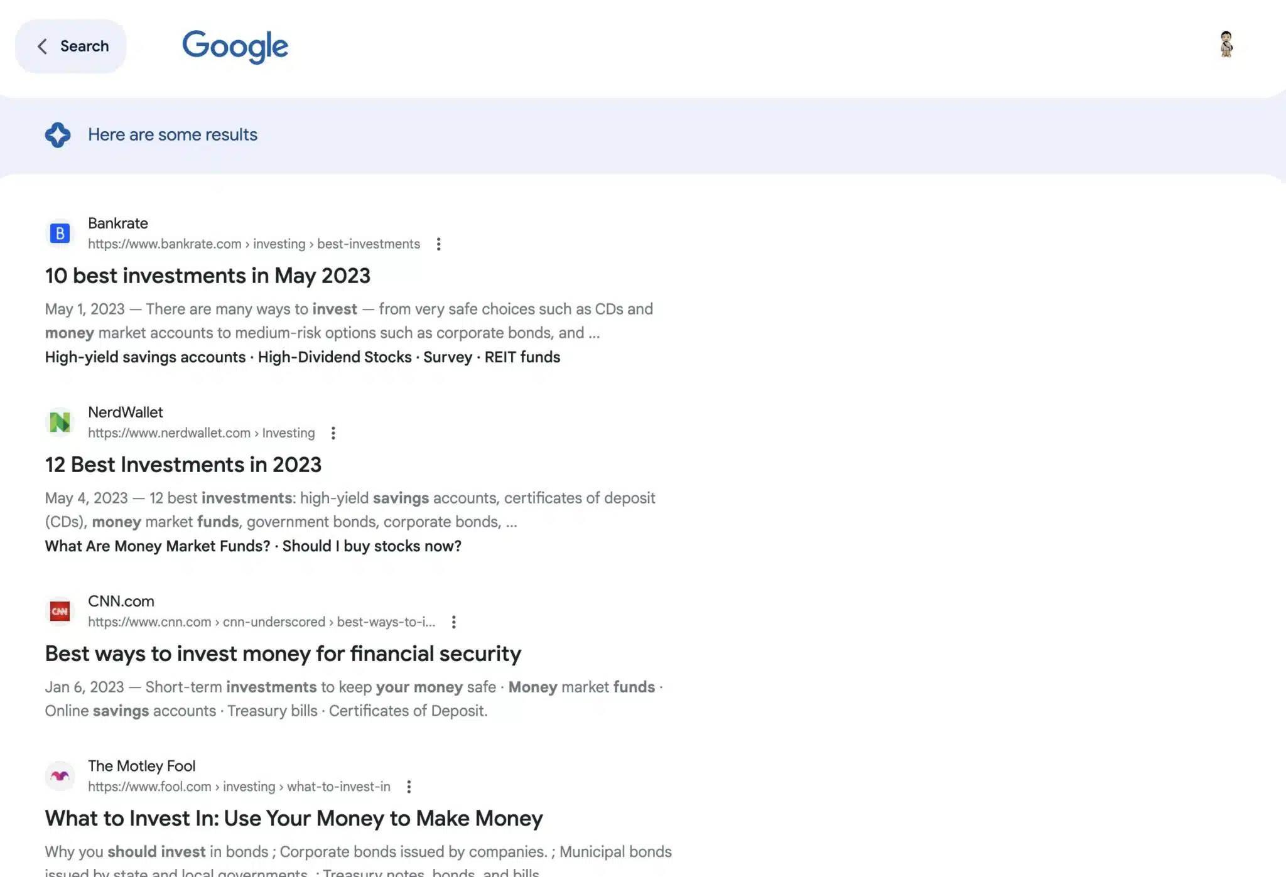
Task: Open 'Best ways to invest money' CNN result
Action: [x=283, y=654]
